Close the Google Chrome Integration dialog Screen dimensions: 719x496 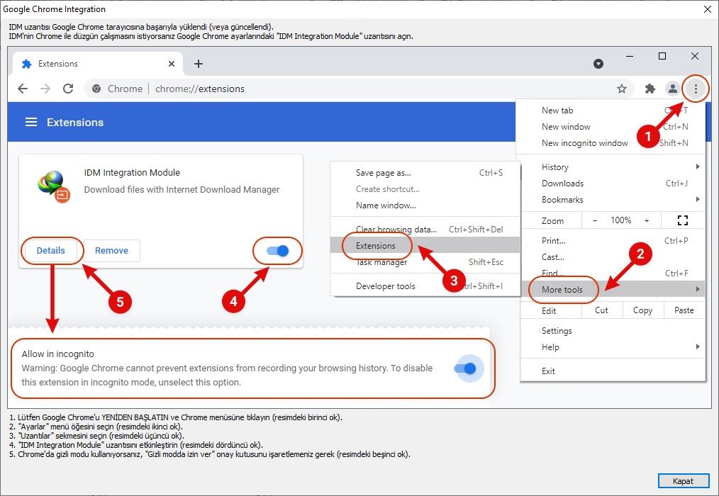pos(708,9)
